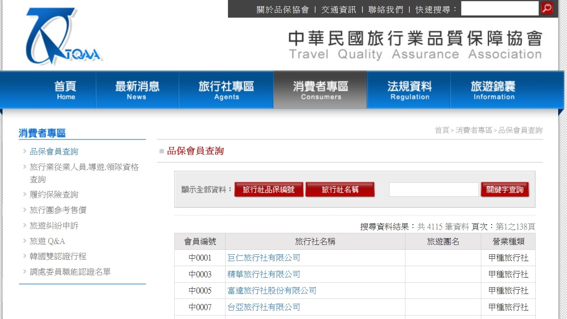Click 旅行社品保編號 red button
Screen dimensions: 567x319
tap(269, 189)
